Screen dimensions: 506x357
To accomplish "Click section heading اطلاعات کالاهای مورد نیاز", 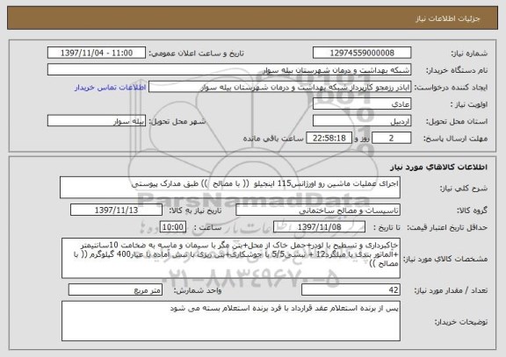I will click(439, 167).
